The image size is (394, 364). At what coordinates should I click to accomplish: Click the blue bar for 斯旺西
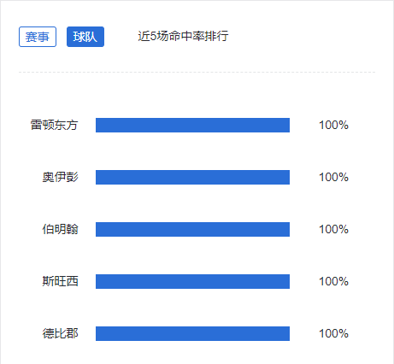[192, 281]
